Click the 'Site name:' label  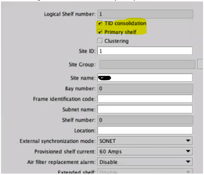coord(83,78)
